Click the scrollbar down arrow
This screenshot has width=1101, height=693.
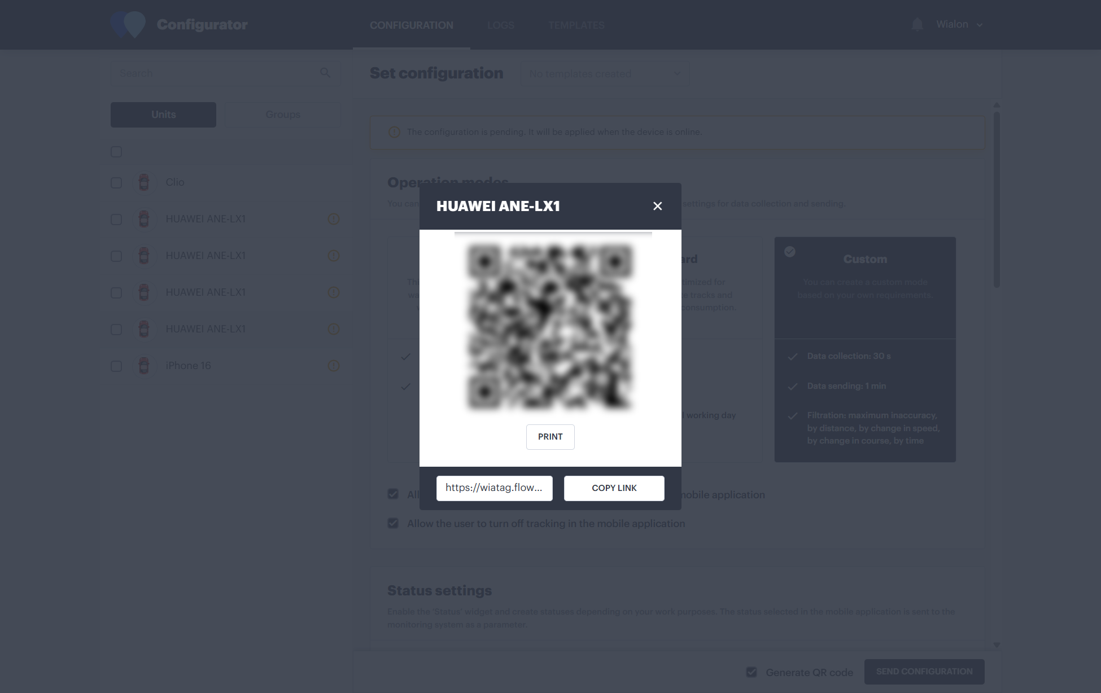(x=997, y=645)
